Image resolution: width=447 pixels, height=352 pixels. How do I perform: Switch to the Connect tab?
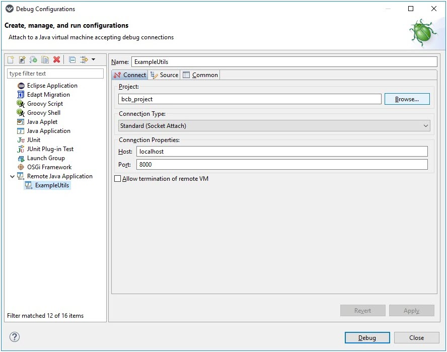[130, 75]
